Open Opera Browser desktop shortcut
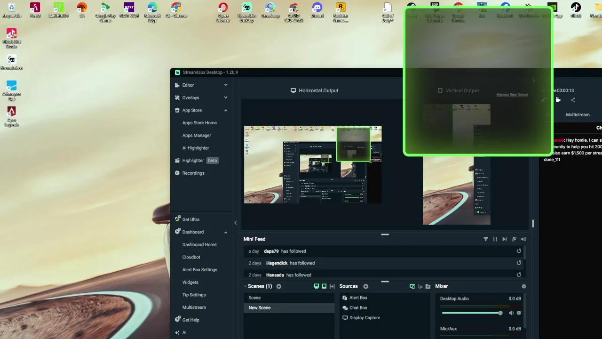This screenshot has height=339, width=602. (223, 12)
